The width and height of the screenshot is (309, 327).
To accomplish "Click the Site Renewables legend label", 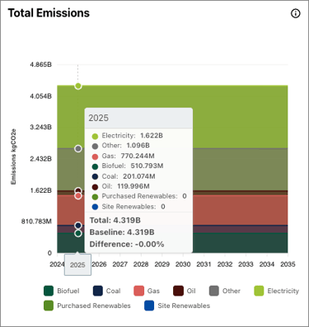I will coord(184,306).
